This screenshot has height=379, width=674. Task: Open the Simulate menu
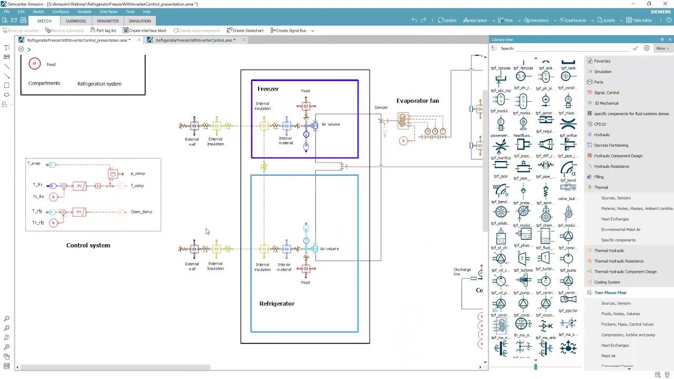[x=84, y=12]
